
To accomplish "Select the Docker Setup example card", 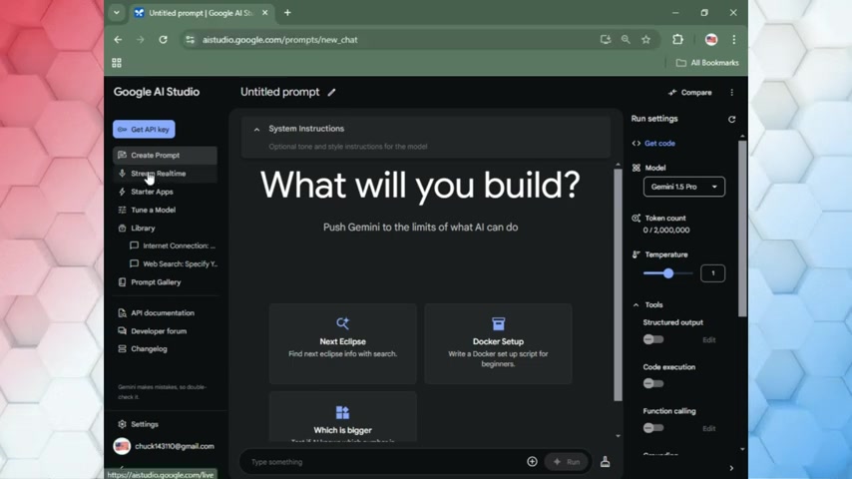I will pos(498,343).
